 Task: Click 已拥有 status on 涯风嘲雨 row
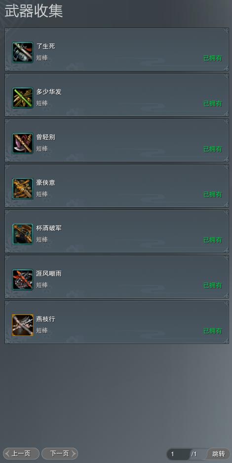point(213,286)
